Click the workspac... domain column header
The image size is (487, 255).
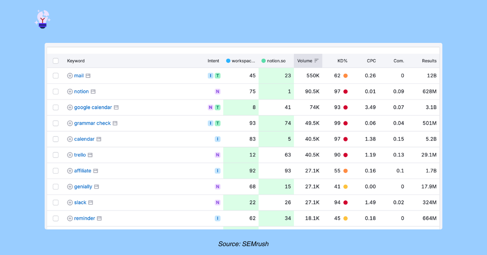tap(241, 61)
